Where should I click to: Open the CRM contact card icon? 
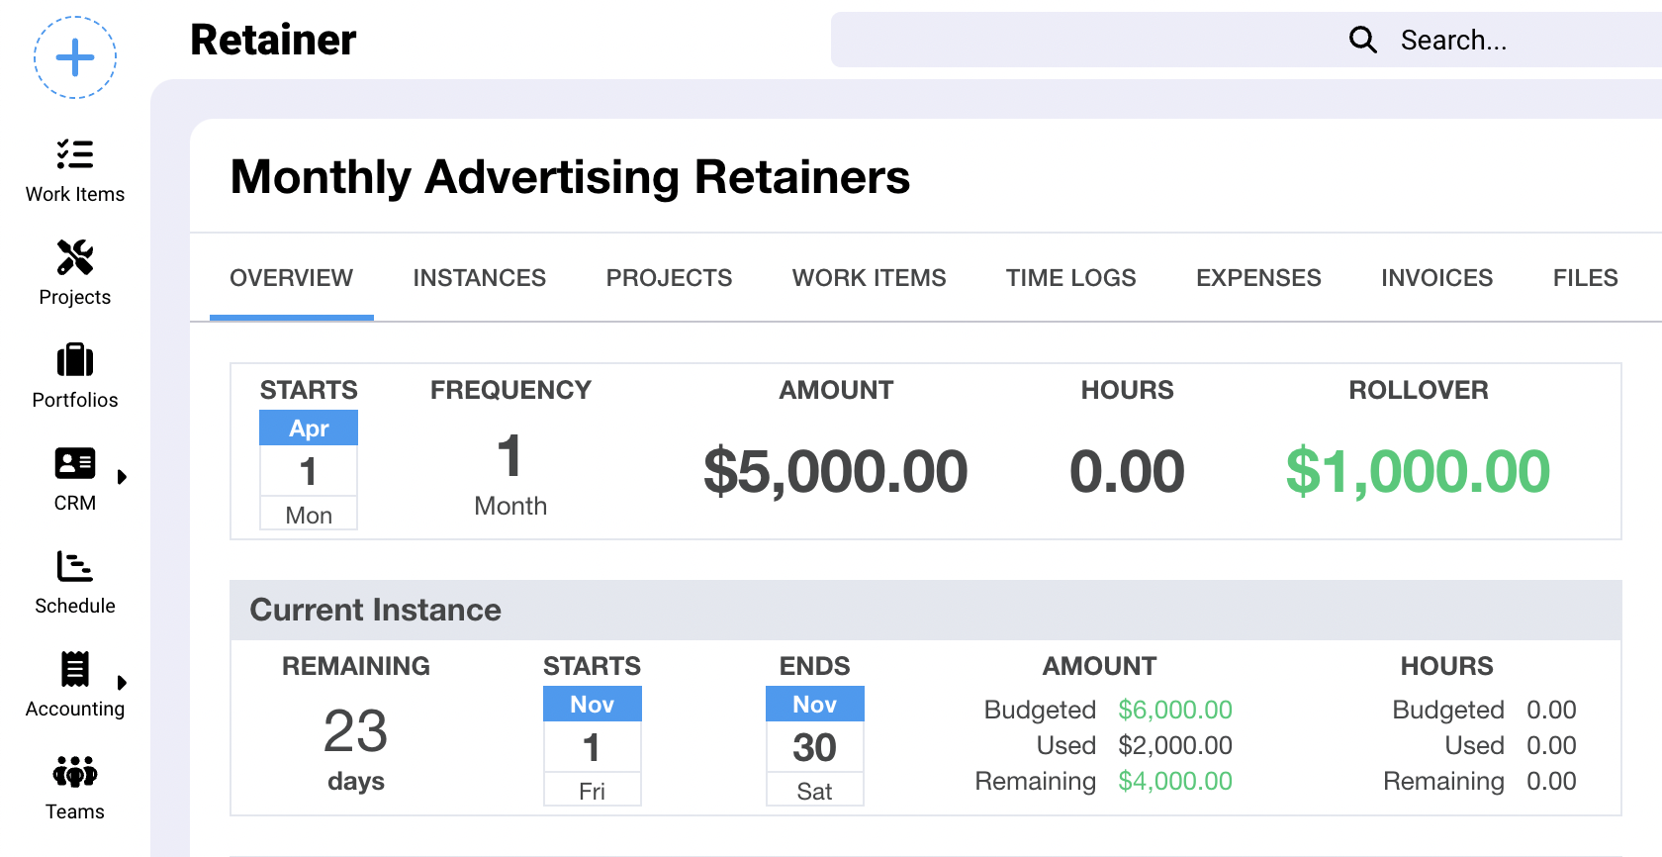pos(75,463)
